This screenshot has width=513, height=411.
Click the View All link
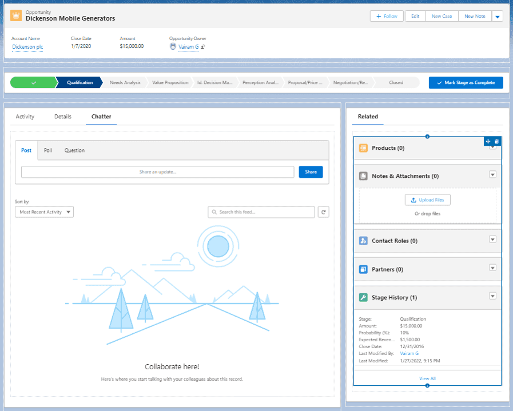pyautogui.click(x=427, y=378)
